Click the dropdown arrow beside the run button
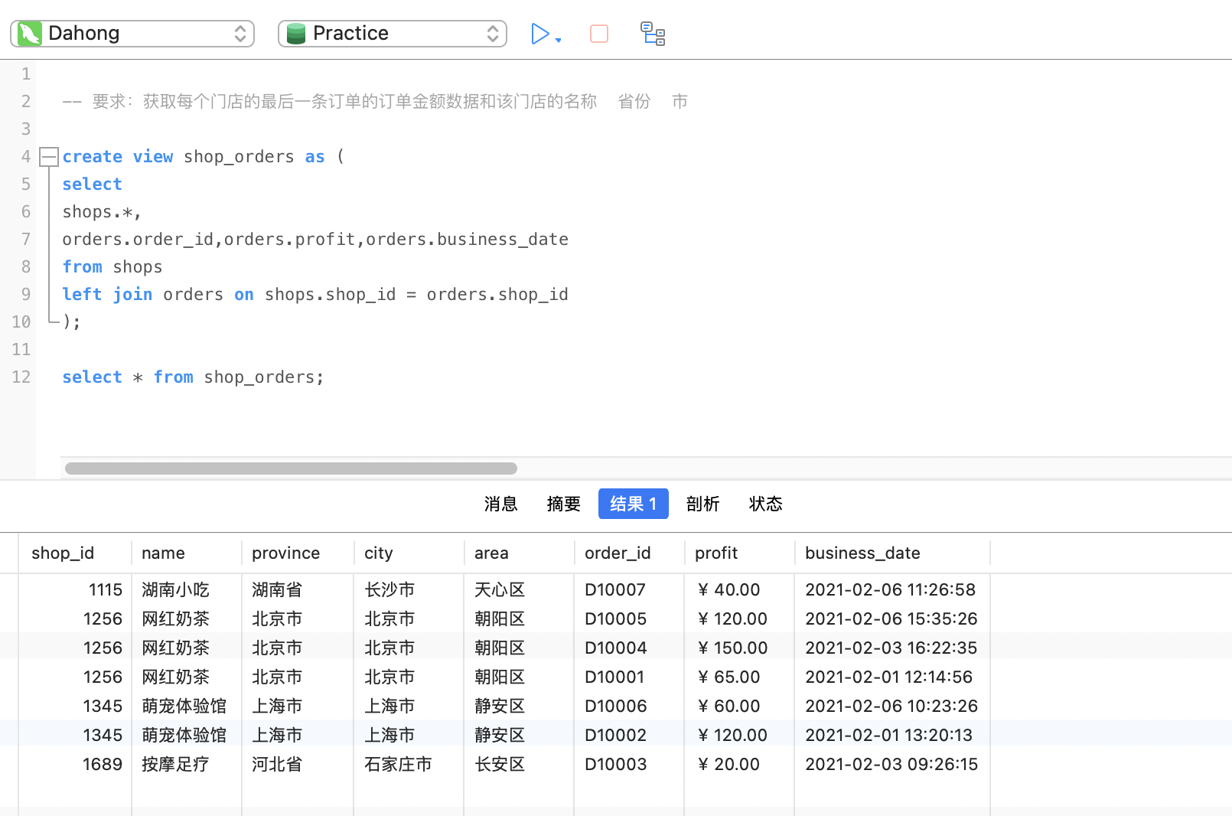 pyautogui.click(x=559, y=40)
